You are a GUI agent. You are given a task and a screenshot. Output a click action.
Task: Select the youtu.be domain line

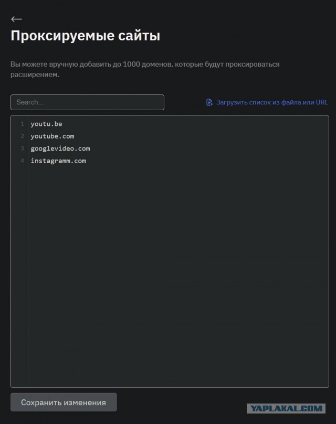[46, 124]
